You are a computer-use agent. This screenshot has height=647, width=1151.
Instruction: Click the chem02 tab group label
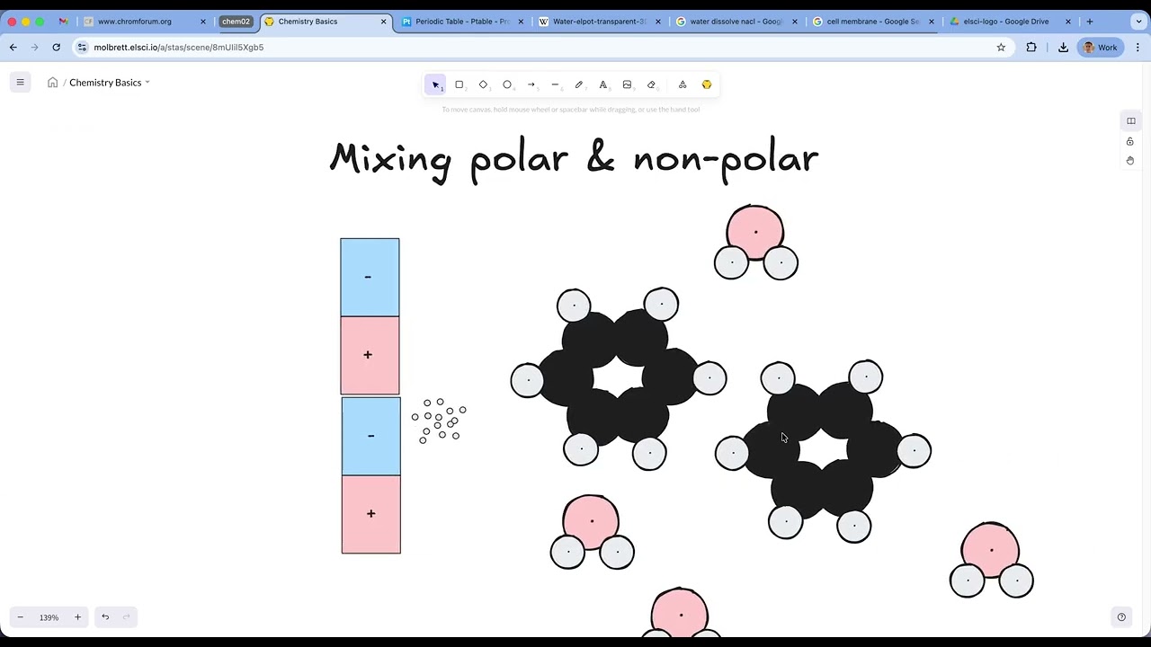click(x=236, y=22)
